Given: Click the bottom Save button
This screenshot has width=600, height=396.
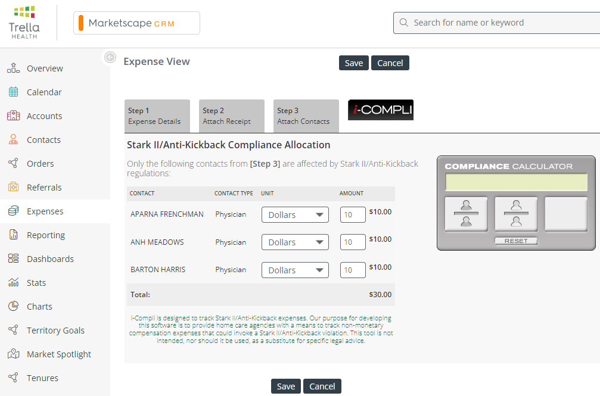Looking at the screenshot, I should point(286,386).
